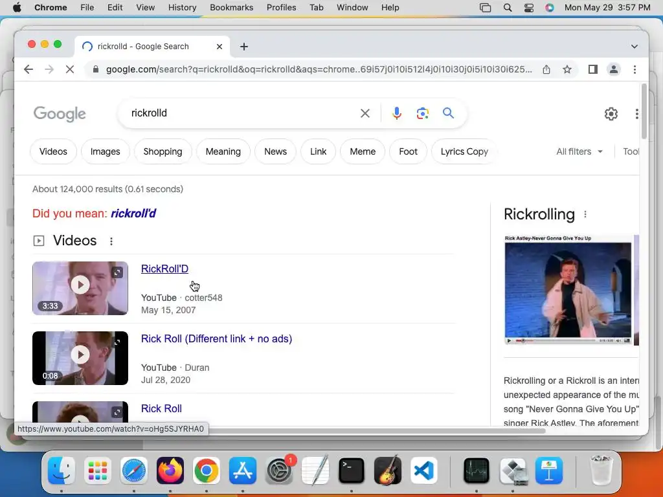This screenshot has height=497, width=663.
Task: Click the lock icon in the address bar
Action: (x=96, y=69)
